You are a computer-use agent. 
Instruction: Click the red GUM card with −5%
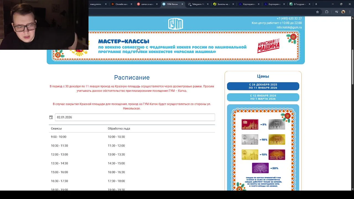click(x=250, y=125)
